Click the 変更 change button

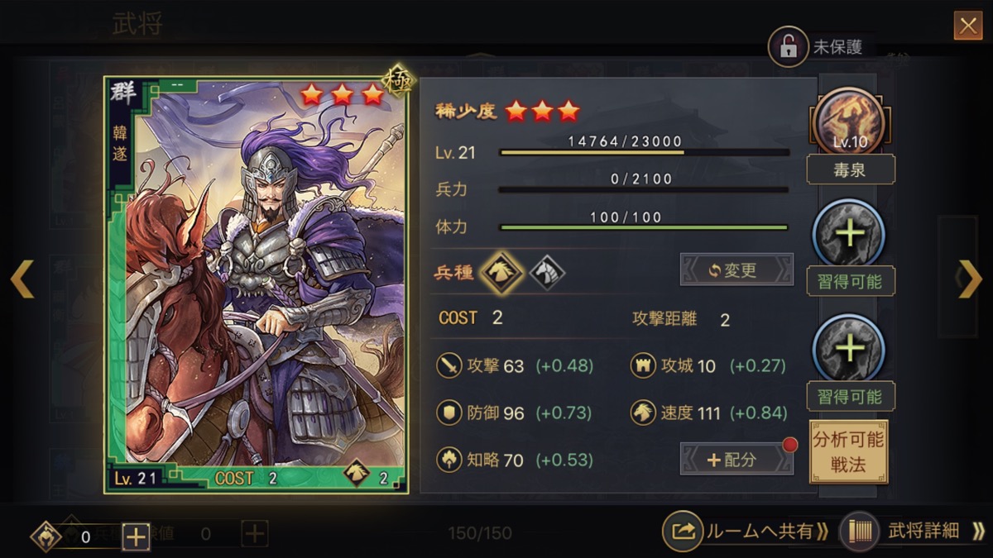(x=736, y=269)
